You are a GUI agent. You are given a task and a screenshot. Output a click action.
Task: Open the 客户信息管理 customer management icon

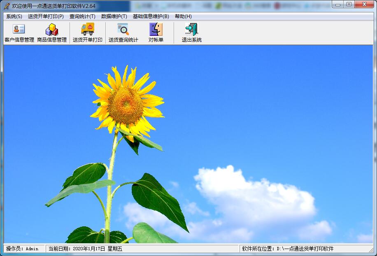coord(19,33)
